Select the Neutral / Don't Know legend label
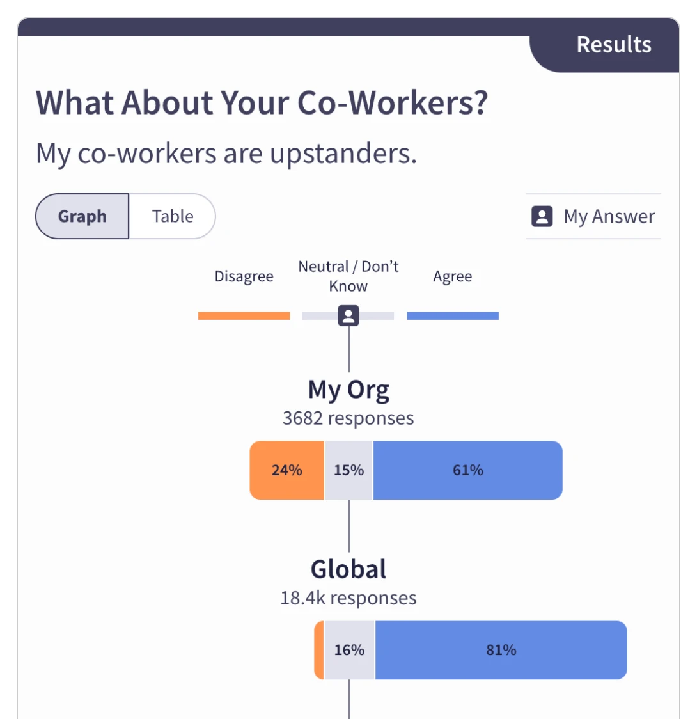697x719 pixels. 348,276
